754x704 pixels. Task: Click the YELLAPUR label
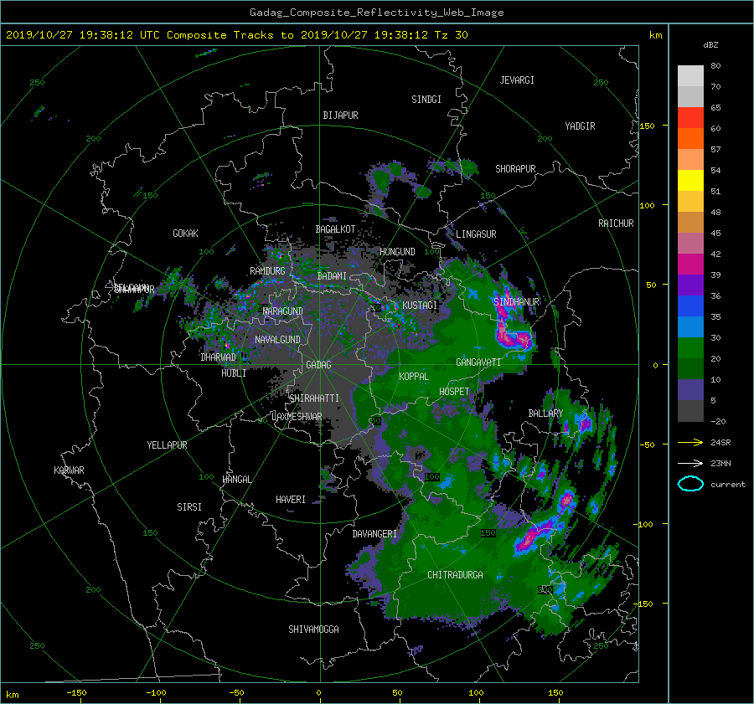[167, 445]
